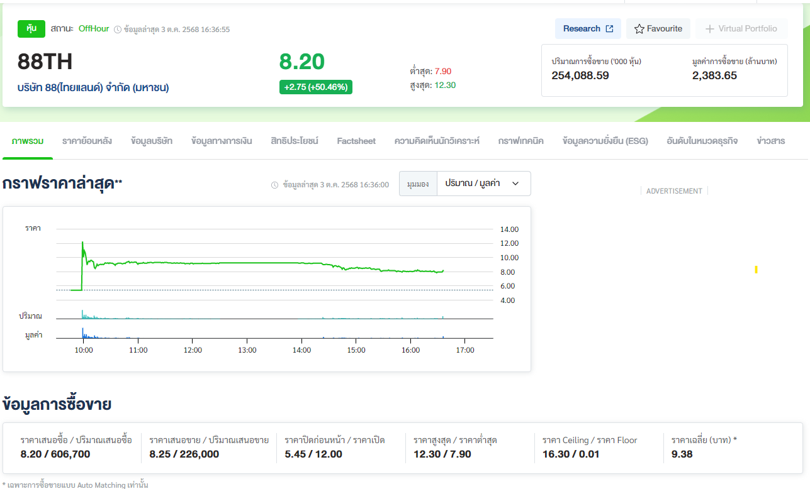Viewport: 810px width, 489px height.
Task: Click the clock icon beside the header timestamp
Action: 118,30
